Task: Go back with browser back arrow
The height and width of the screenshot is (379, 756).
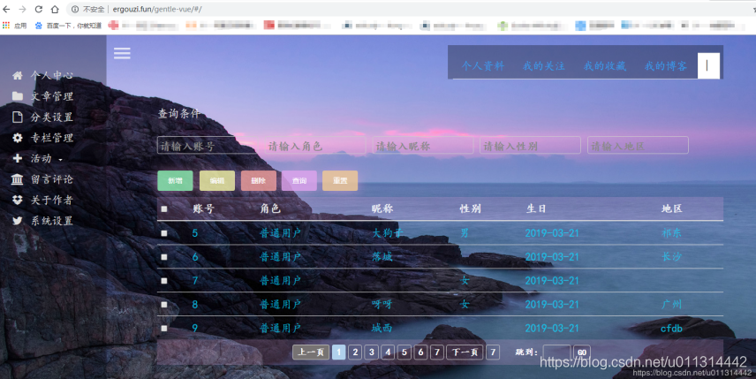Action: (x=6, y=9)
